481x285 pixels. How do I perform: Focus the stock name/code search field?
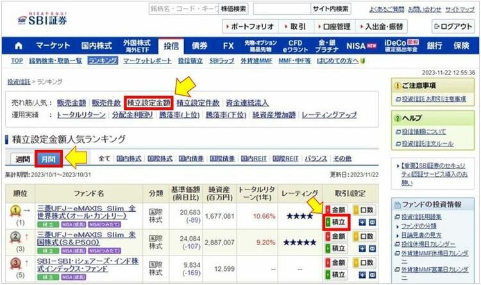[184, 9]
